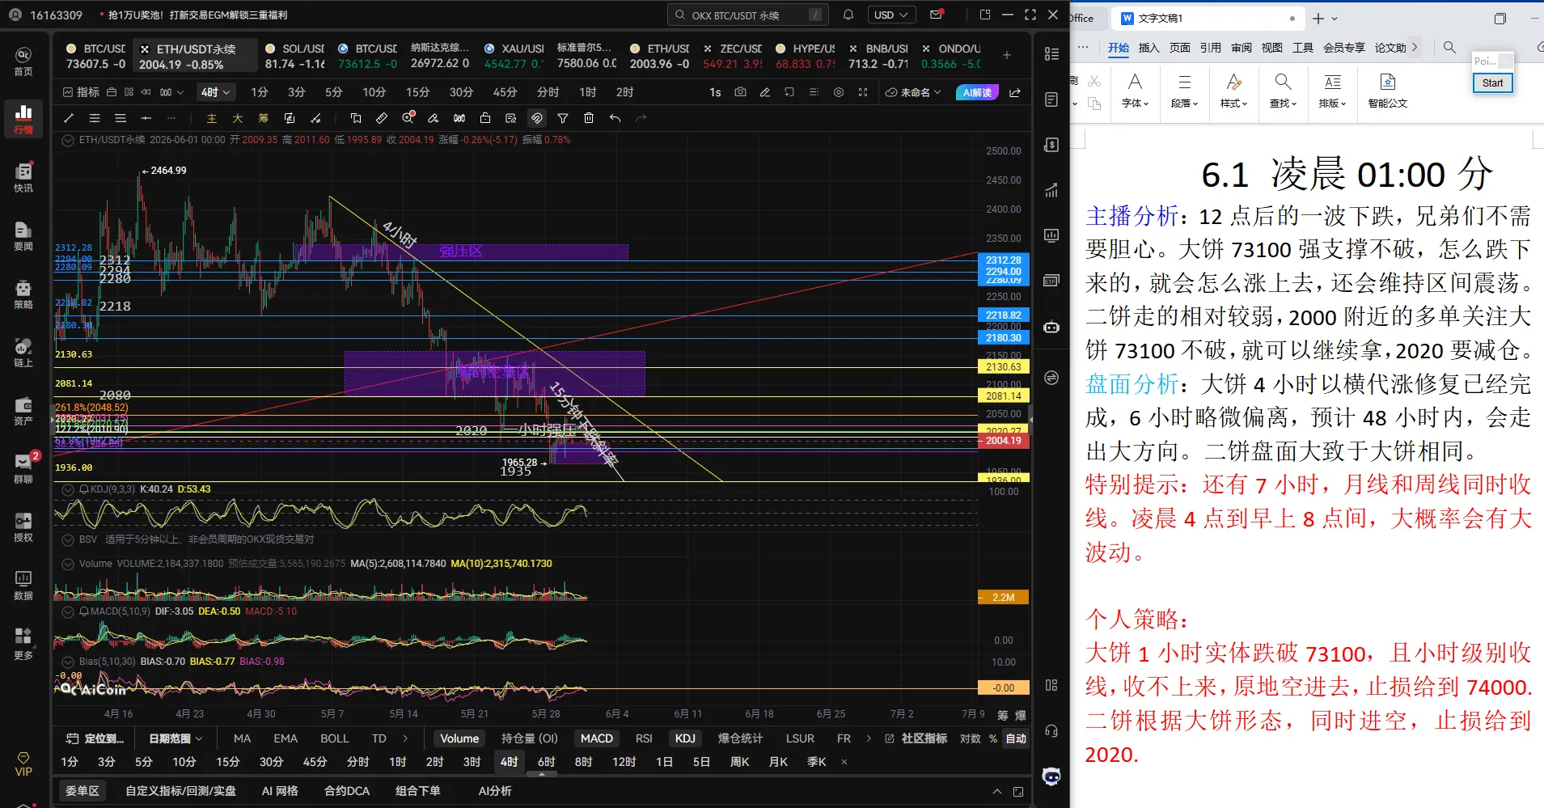Toggle the BOLL indicator
The width and height of the screenshot is (1544, 808).
point(335,738)
